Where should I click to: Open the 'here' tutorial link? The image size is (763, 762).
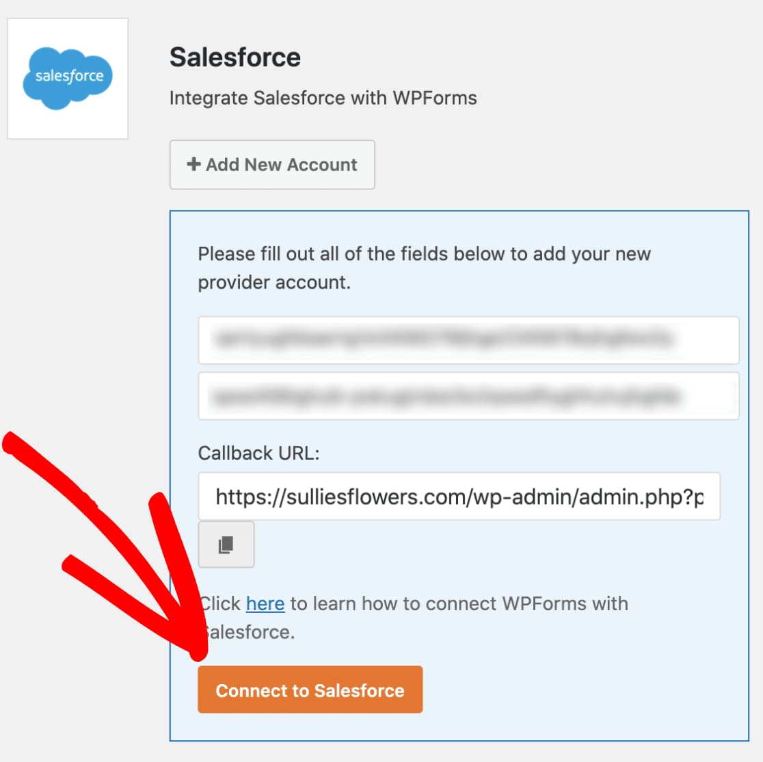coord(265,603)
